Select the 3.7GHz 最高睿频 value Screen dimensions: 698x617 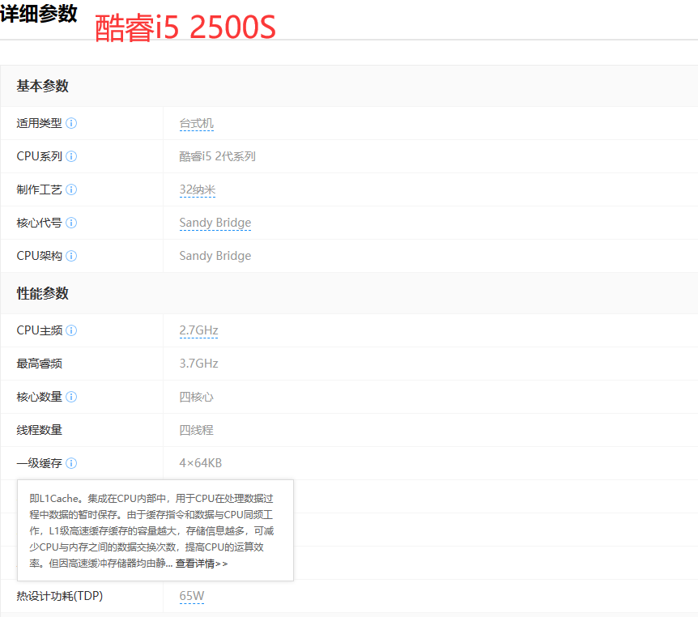pos(198,364)
